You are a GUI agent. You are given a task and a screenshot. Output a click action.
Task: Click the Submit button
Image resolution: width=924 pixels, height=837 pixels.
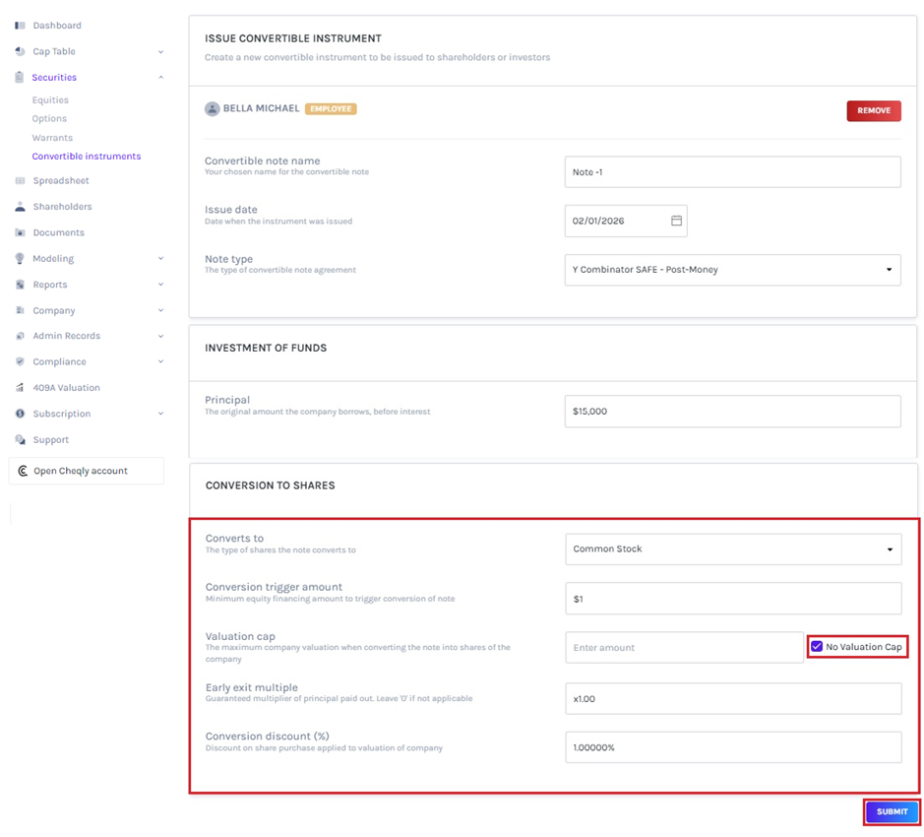click(x=892, y=811)
